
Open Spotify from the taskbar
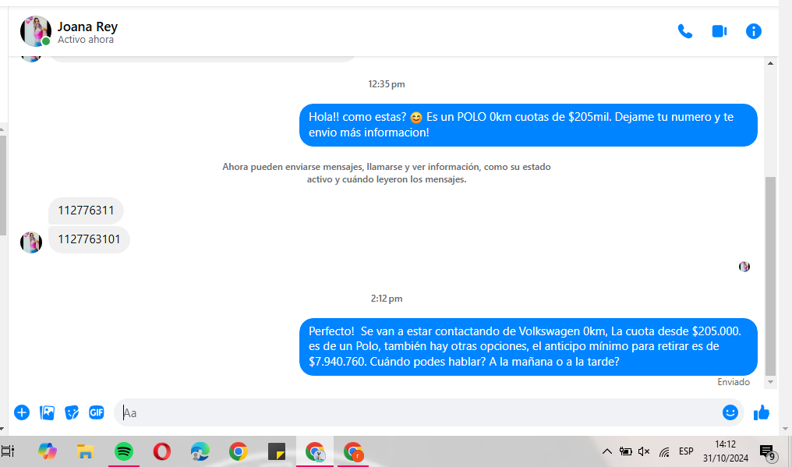pos(123,451)
